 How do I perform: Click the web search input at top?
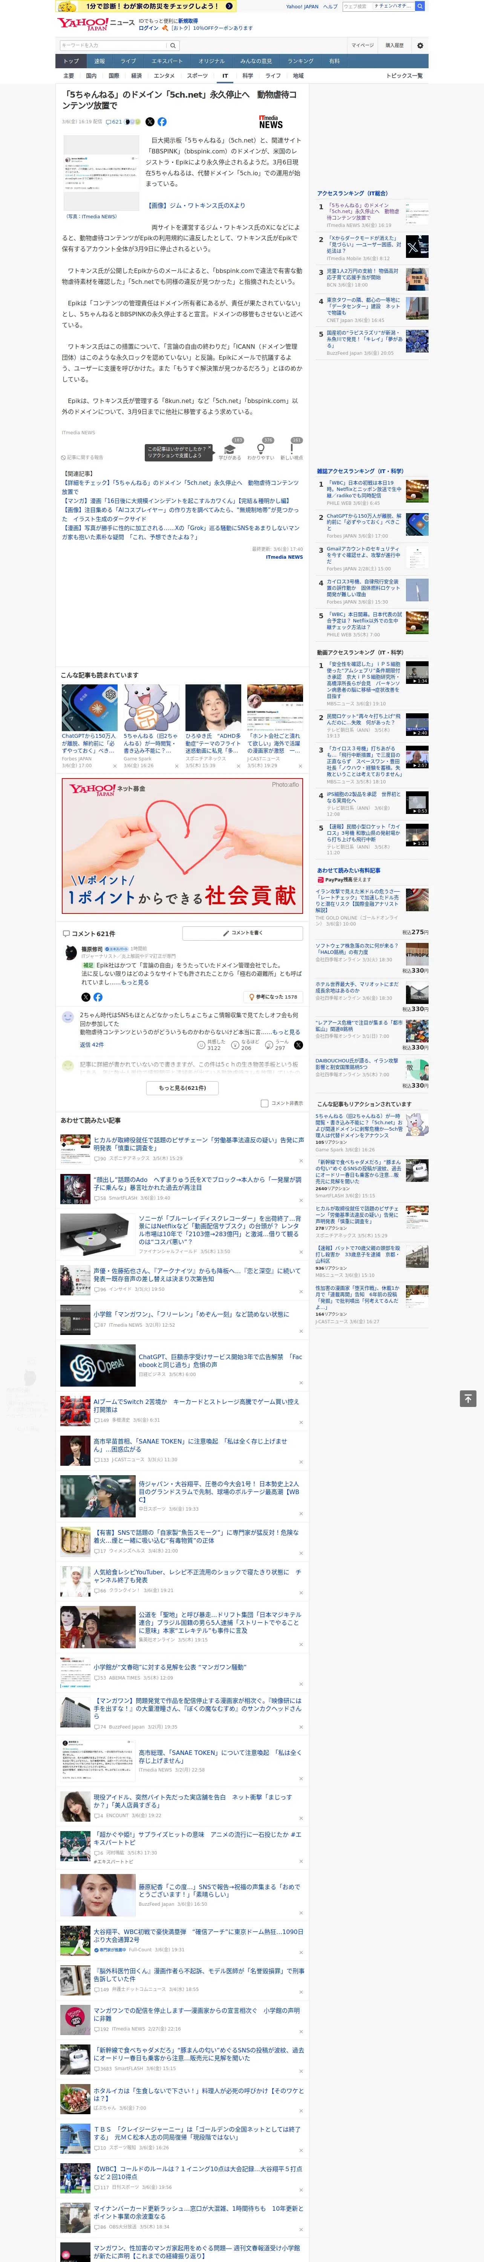tap(378, 6)
